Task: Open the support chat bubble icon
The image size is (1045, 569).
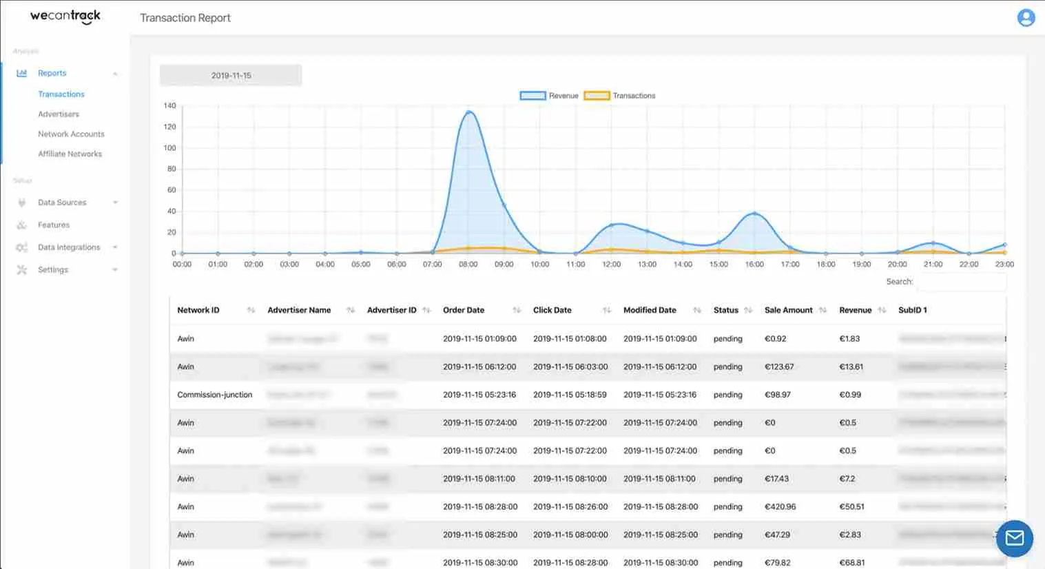Action: point(1014,538)
